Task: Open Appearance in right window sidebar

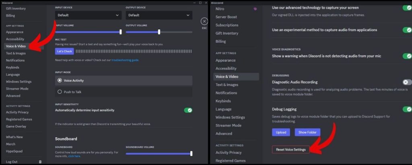Action: tap(225, 60)
